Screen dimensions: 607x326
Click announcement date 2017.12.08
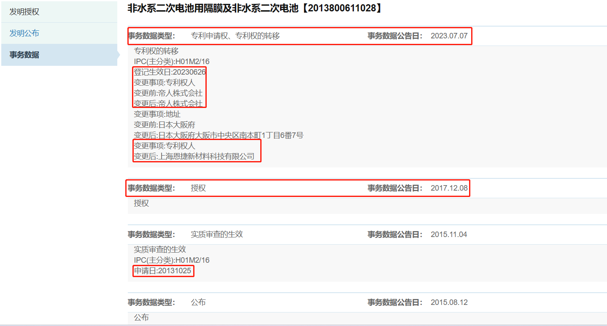coord(449,188)
